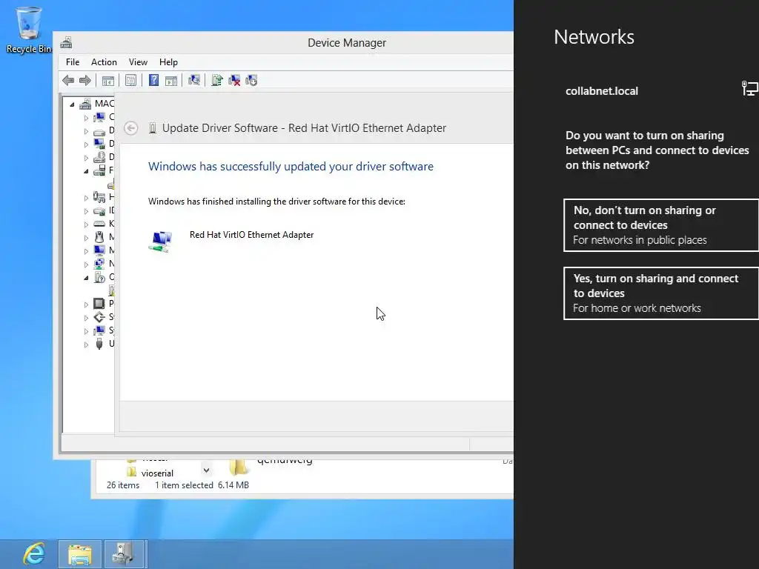759x569 pixels.
Task: Select the Monitors category icon in device tree
Action: click(99, 250)
